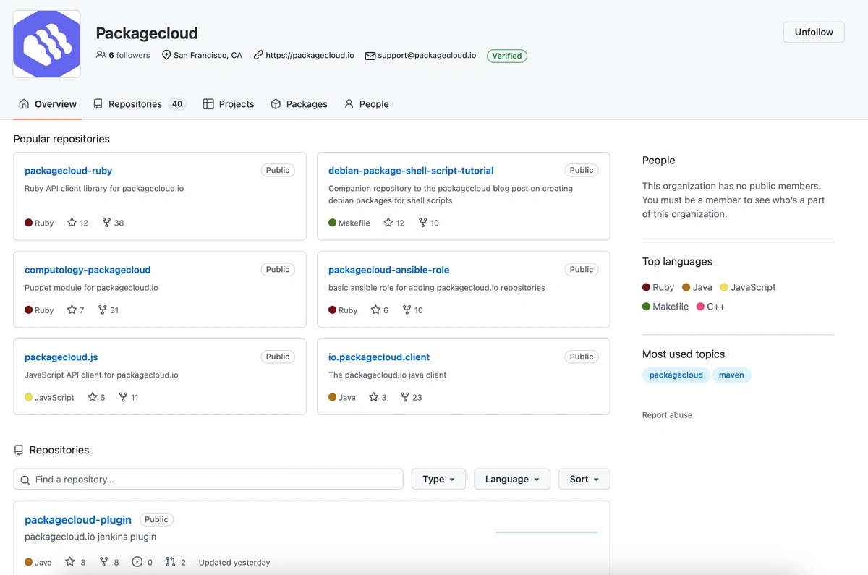The height and width of the screenshot is (575, 868).
Task: Click the mail icon beside support@packagecloud.io
Action: (370, 55)
